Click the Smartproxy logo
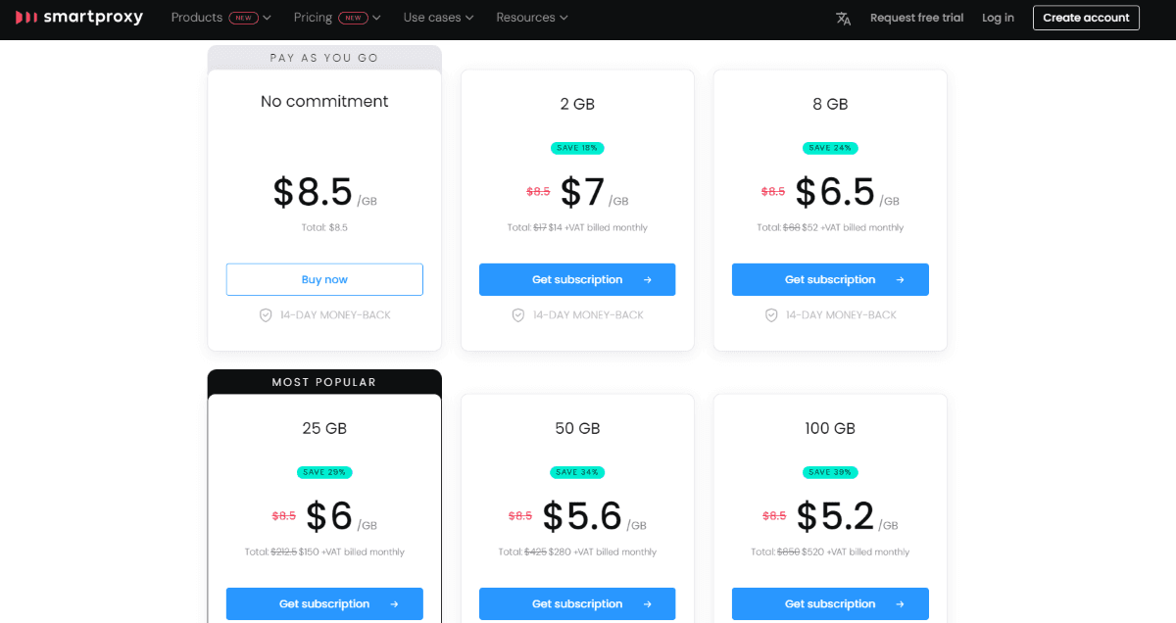 click(x=79, y=18)
